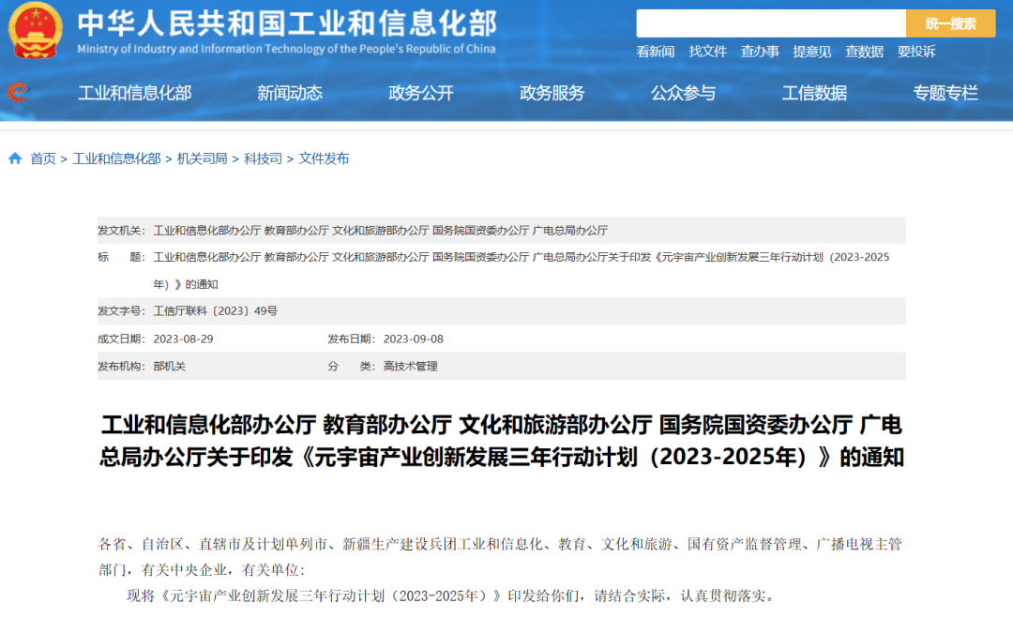Image resolution: width=1013 pixels, height=618 pixels.
Task: Open the 工信数据 section
Action: click(x=813, y=93)
